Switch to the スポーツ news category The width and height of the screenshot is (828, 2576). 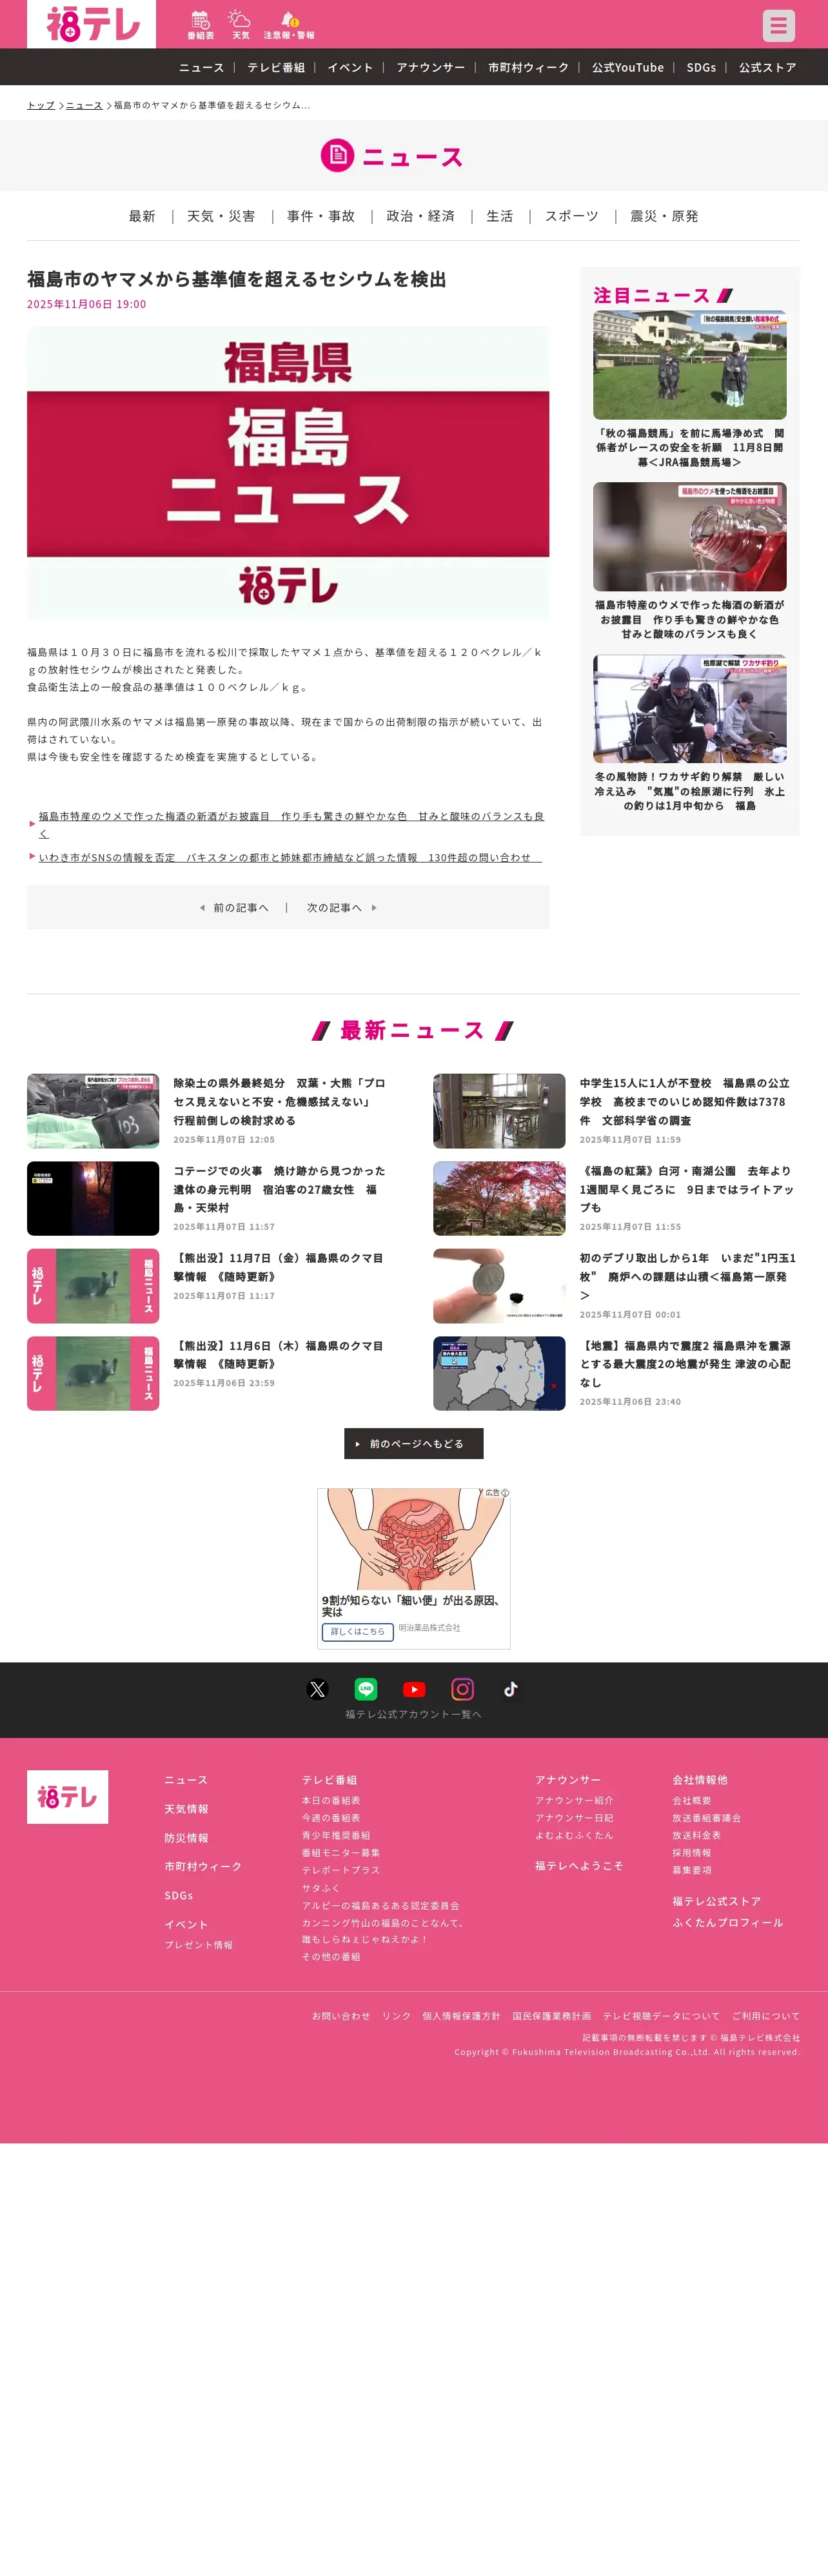point(571,216)
